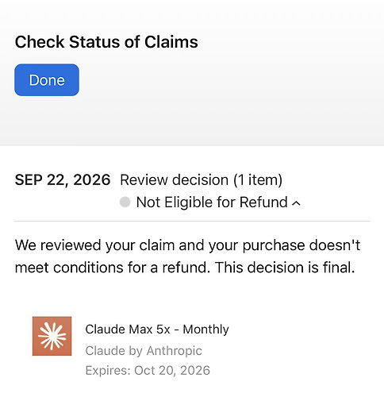Viewport: 384px width, 397px height.
Task: Click the Claude by Anthropic developer name
Action: click(144, 351)
